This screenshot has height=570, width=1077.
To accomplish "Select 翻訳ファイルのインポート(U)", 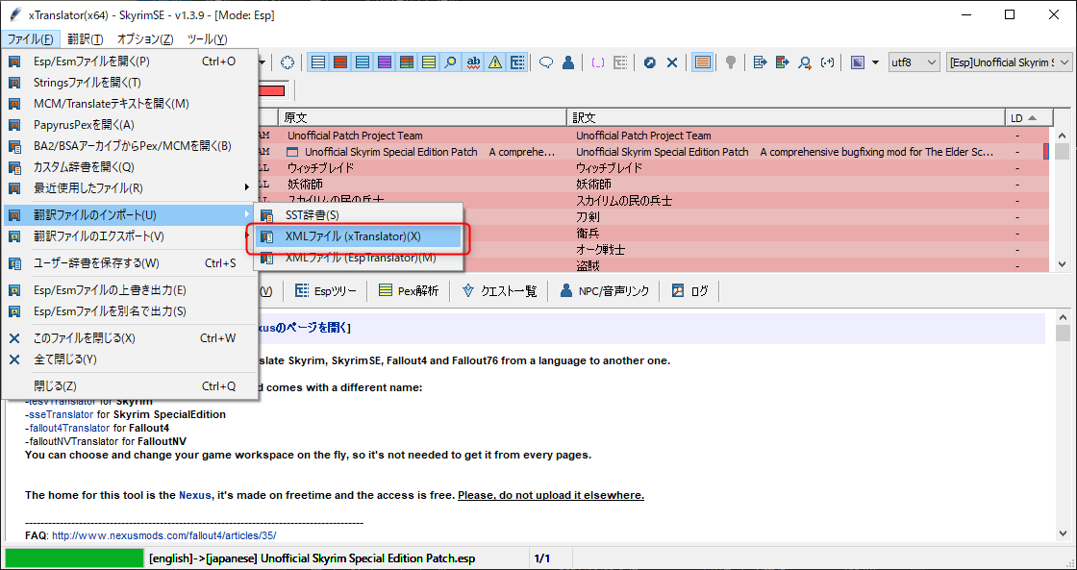I will [130, 215].
